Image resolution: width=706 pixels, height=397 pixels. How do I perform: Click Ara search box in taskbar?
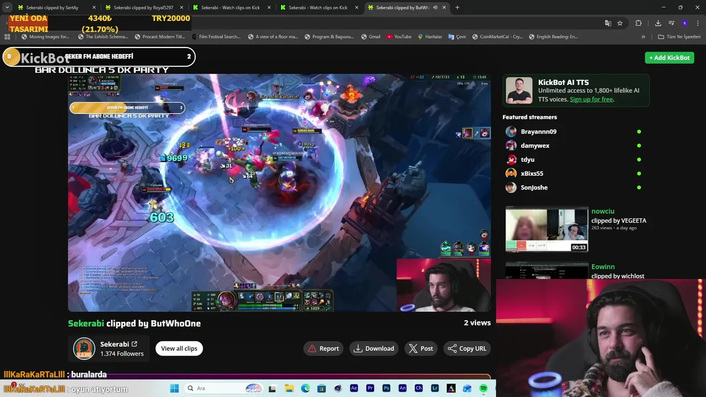pos(224,388)
